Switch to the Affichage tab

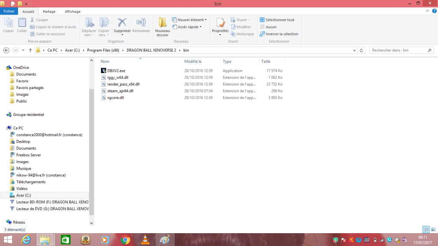[73, 12]
